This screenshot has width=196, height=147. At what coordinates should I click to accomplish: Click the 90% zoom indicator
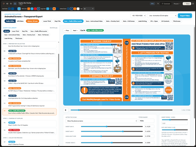(152, 4)
